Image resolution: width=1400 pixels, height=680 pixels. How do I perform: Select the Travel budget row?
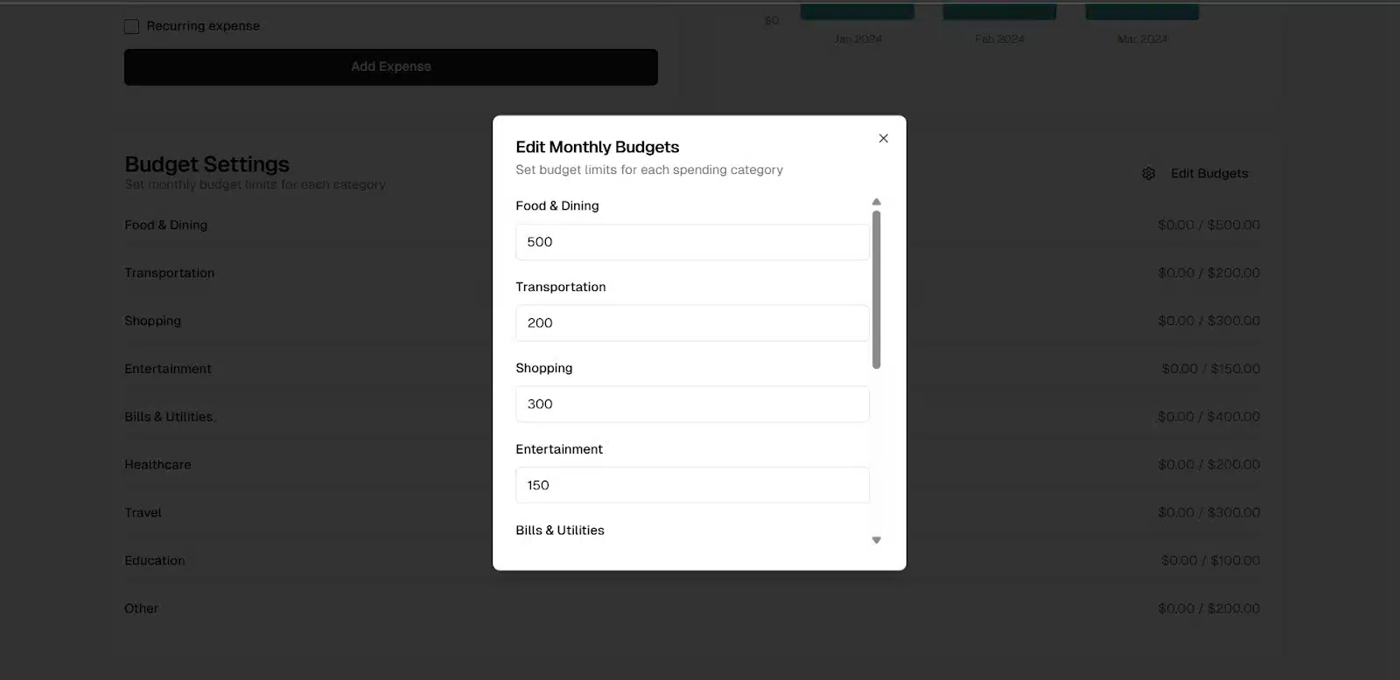[x=692, y=513]
